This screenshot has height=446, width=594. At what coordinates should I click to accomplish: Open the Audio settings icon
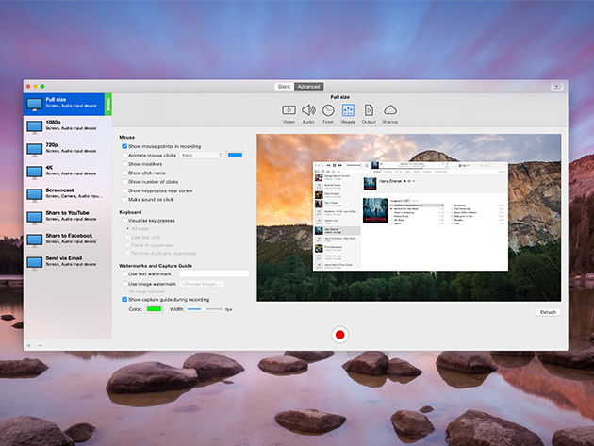[x=308, y=110]
